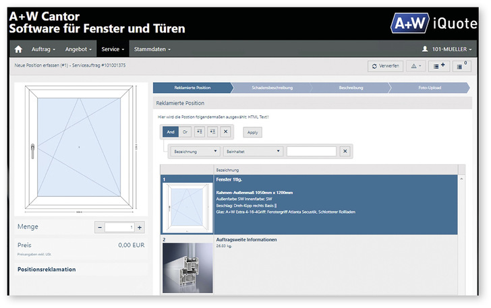Switch filter operator to Or
491x308 pixels.
click(185, 132)
